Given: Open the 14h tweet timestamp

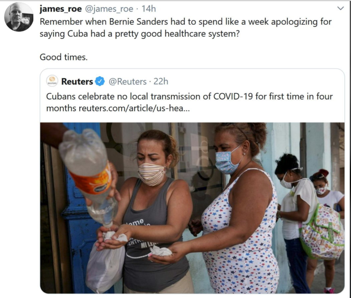Looking at the screenshot, I should click(x=149, y=9).
